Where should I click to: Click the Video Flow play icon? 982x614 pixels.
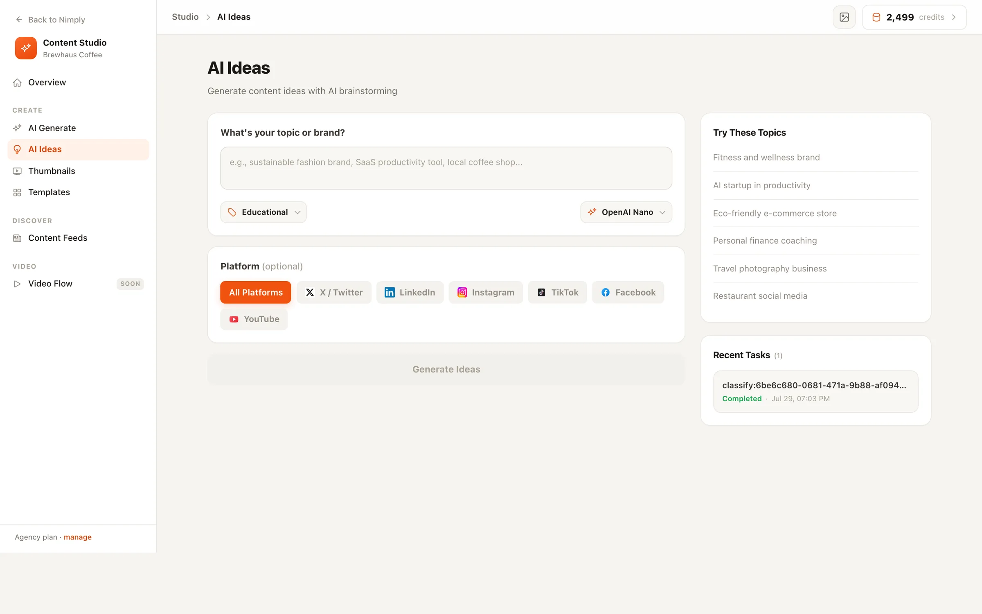click(17, 284)
